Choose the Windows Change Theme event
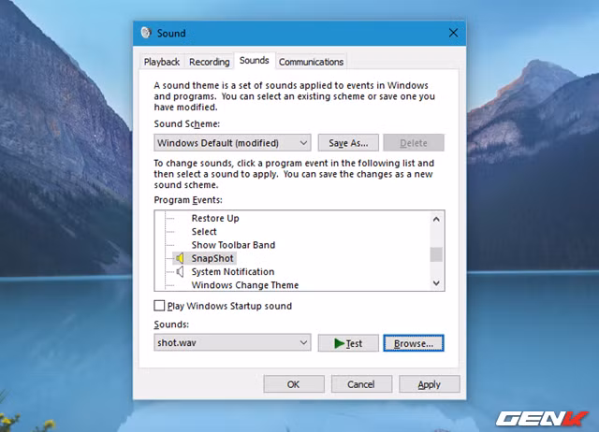The height and width of the screenshot is (432, 599). (245, 284)
